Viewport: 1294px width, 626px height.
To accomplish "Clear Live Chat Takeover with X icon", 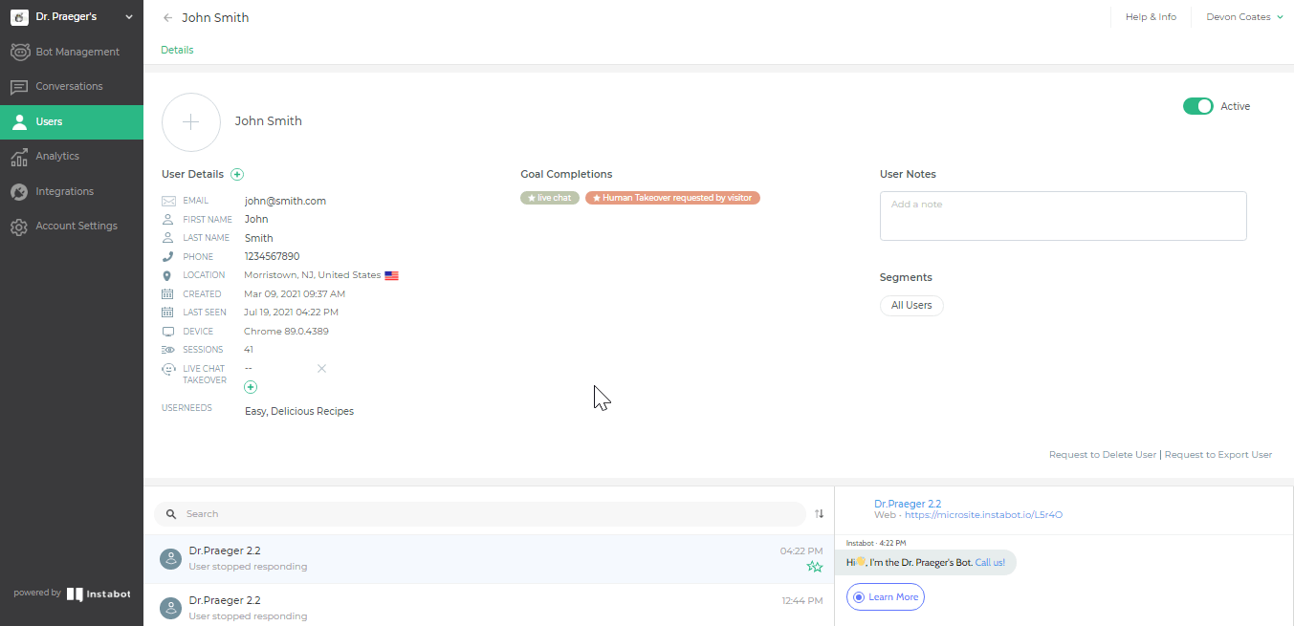I will 321,368.
